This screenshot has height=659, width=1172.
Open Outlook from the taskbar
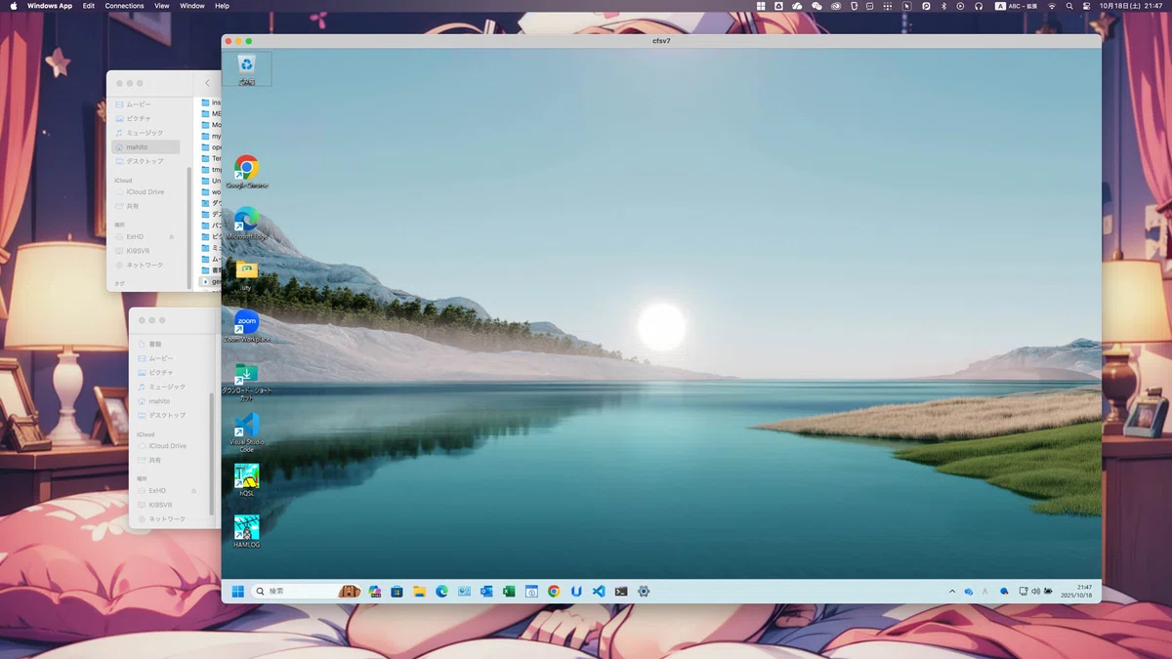(486, 592)
